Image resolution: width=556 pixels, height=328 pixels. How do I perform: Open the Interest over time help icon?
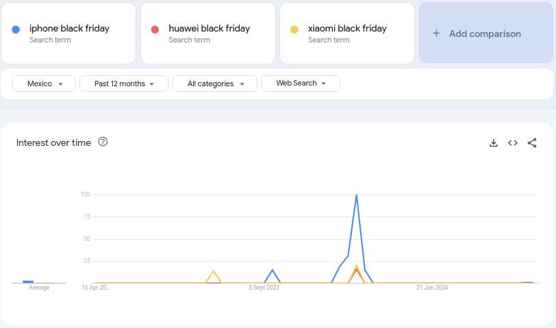click(103, 142)
